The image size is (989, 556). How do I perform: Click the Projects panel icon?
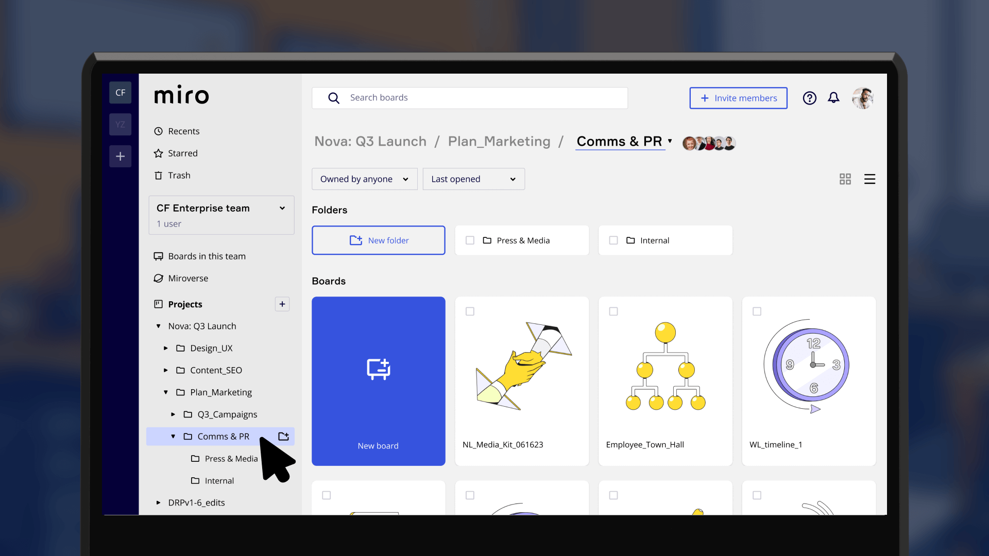[x=159, y=304]
